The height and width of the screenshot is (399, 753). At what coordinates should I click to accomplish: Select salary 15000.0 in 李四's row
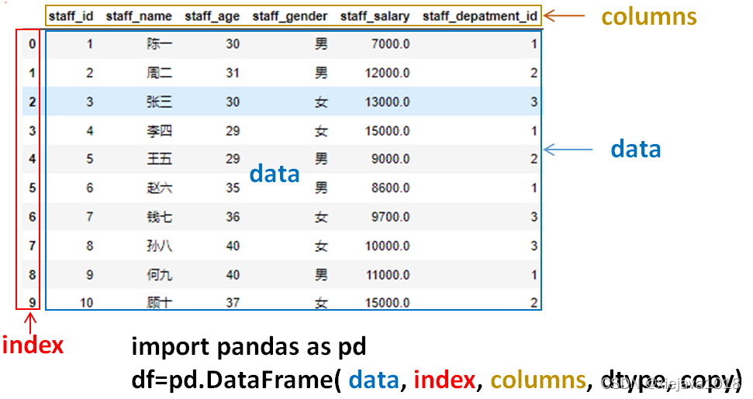click(387, 130)
